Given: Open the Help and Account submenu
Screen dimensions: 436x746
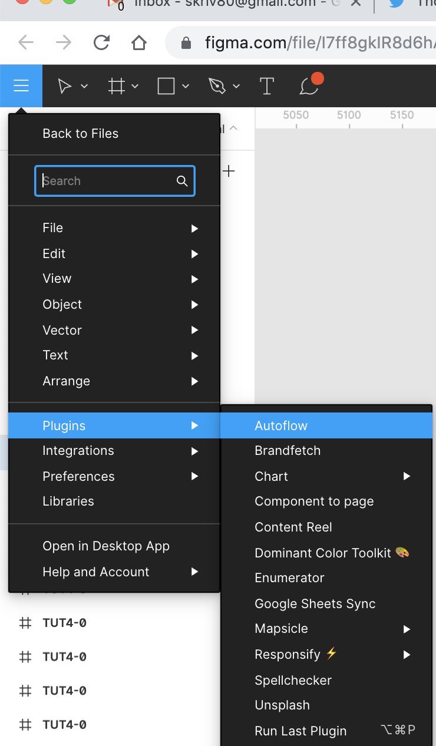Looking at the screenshot, I should [x=114, y=572].
